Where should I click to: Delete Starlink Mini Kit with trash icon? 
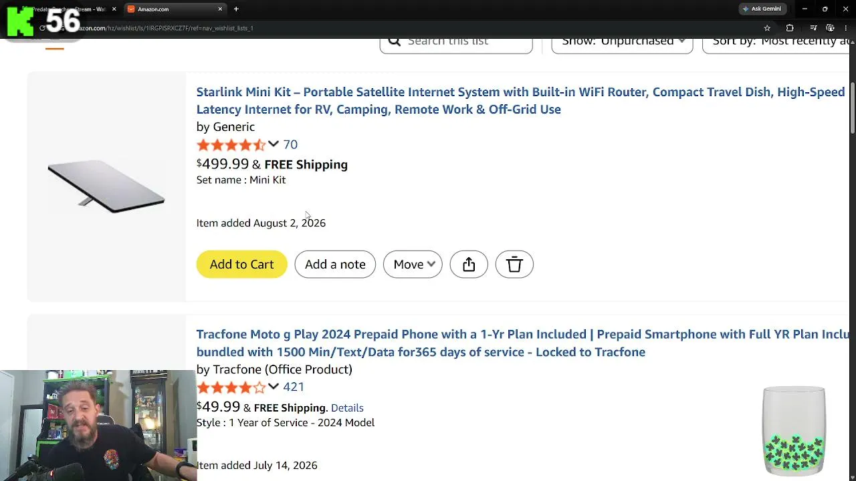[x=514, y=265]
